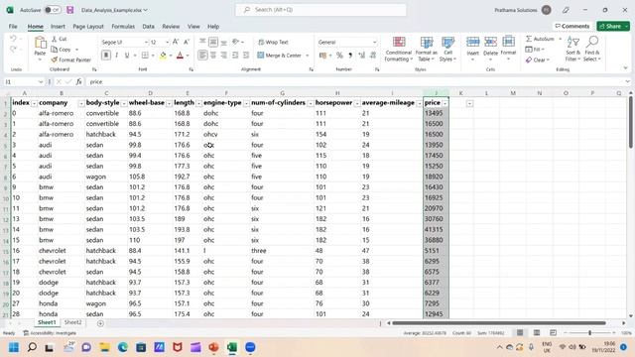Click the zoom slider handle
635x357 pixels.
(589, 333)
